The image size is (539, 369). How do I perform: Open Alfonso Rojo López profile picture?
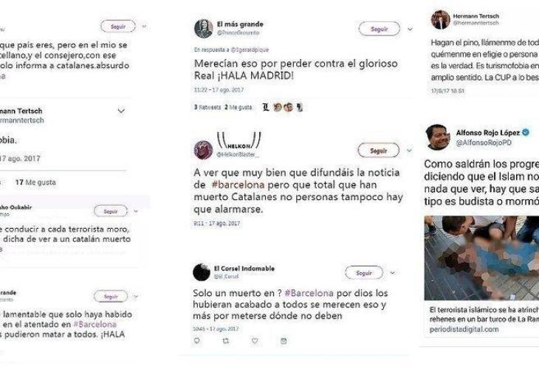coord(438,137)
